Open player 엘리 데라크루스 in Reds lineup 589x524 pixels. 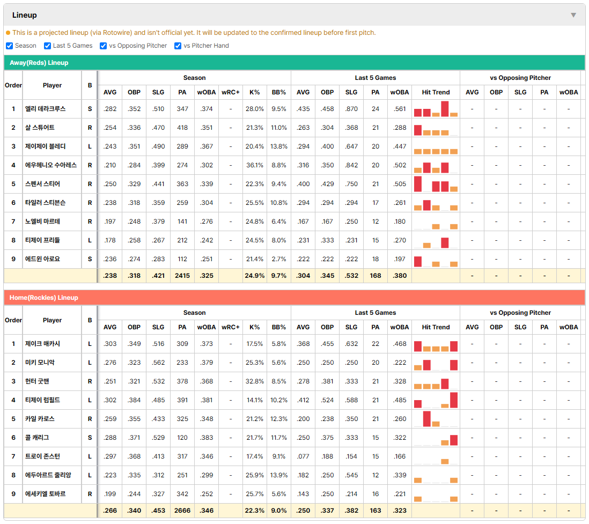point(45,109)
